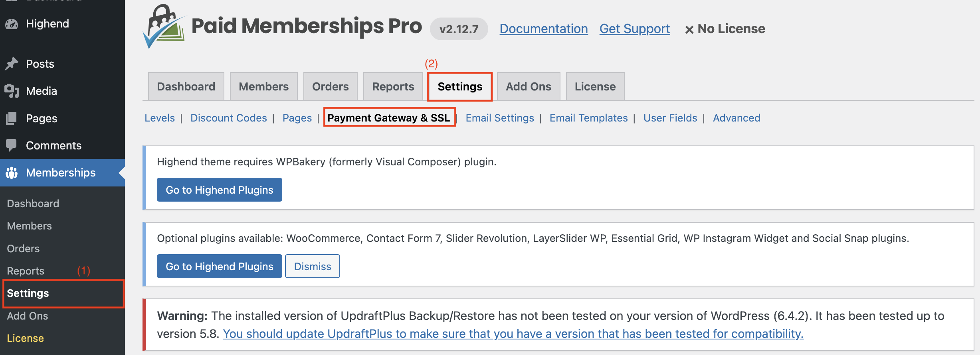Click the Posts pushpin icon
The width and height of the screenshot is (980, 355).
point(12,64)
